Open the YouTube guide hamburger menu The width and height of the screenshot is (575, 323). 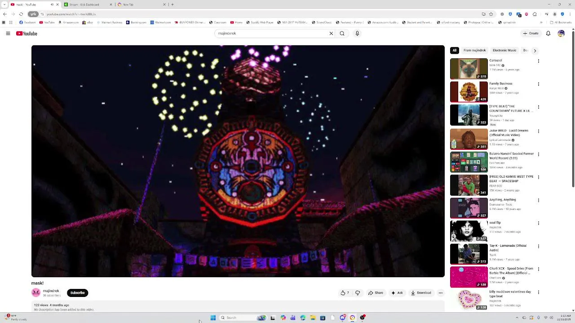[x=8, y=33]
